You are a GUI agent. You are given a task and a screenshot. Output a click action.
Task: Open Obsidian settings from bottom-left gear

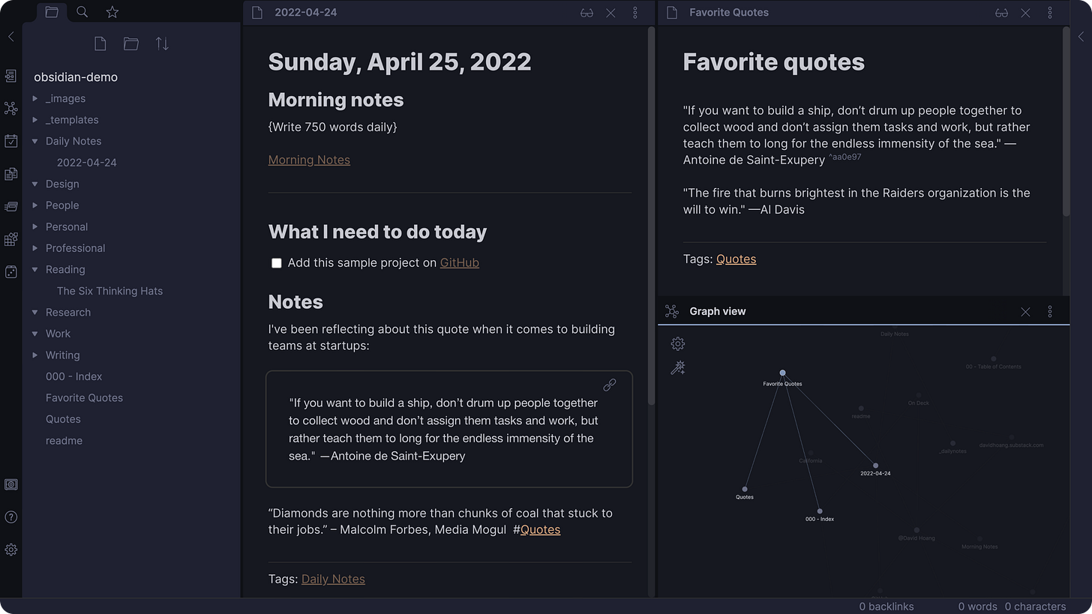(11, 550)
